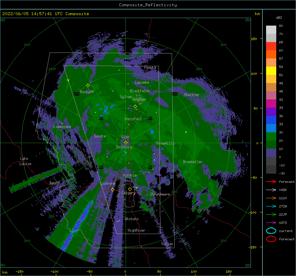The height and width of the screenshot is (276, 296).
Task: Click the Calgary city label
Action: 128,193
